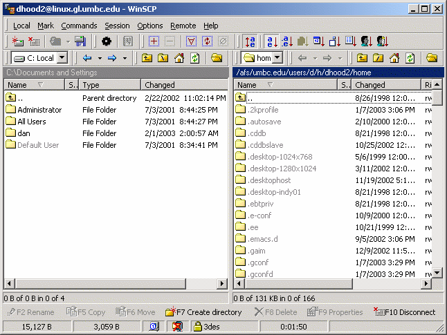The height and width of the screenshot is (335, 447).
Task: Refresh the remote panel
Action: click(410, 58)
